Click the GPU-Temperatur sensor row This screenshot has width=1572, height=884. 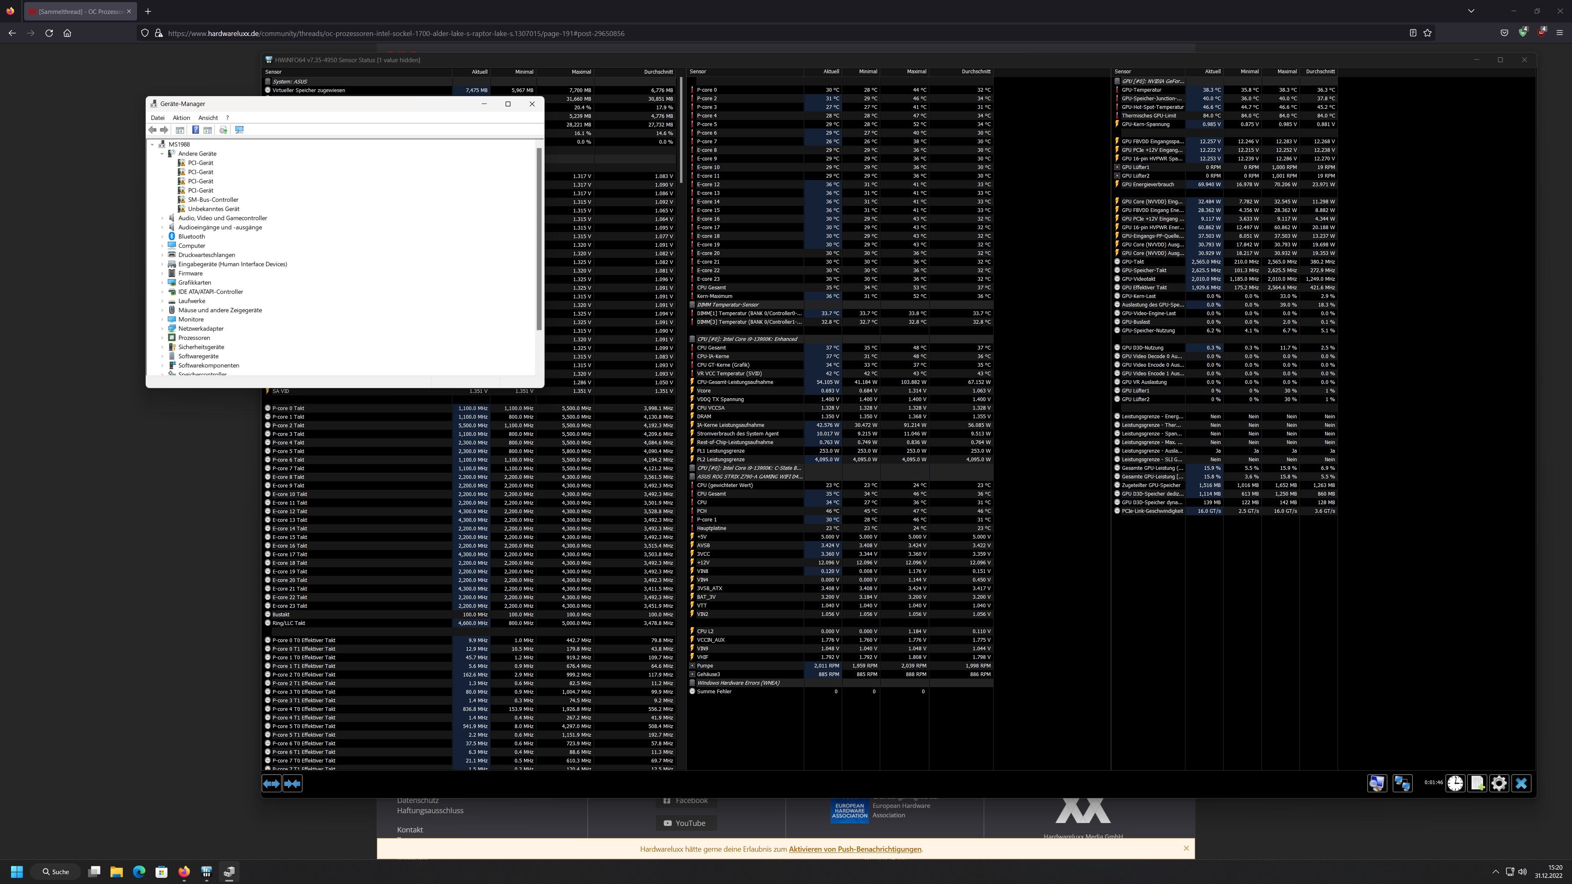[1226, 90]
